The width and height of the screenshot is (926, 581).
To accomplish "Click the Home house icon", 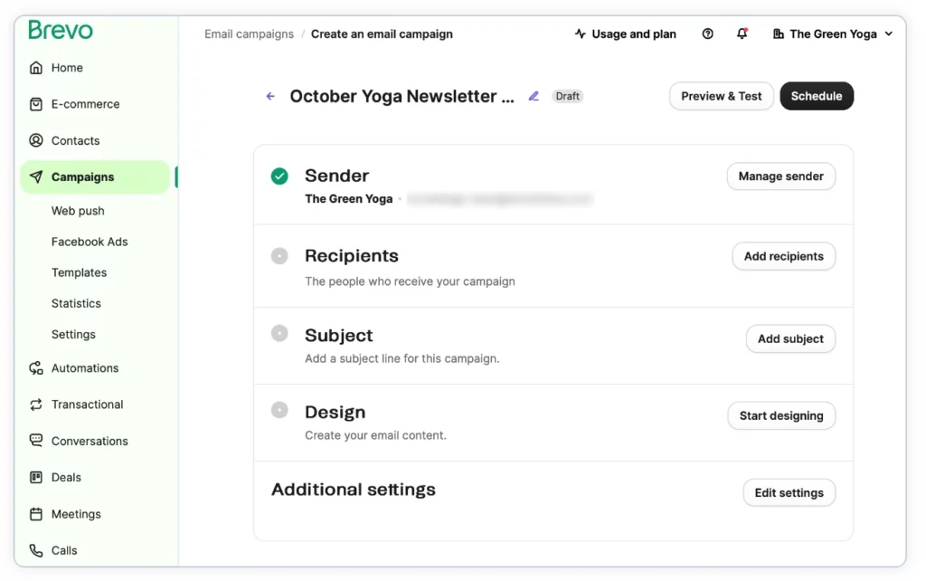I will click(x=36, y=68).
